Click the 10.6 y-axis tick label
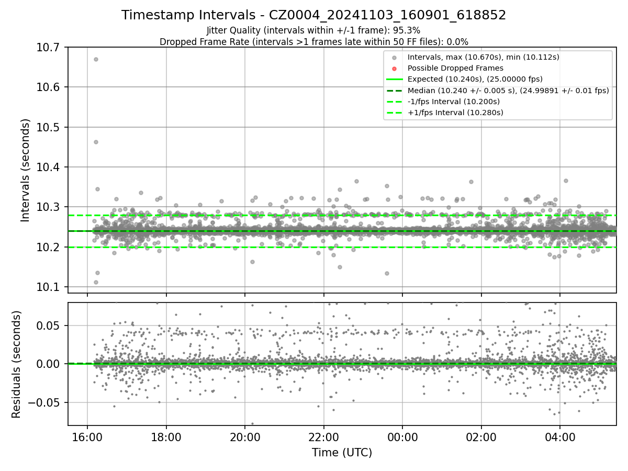This screenshot has width=628, height=471. (49, 87)
